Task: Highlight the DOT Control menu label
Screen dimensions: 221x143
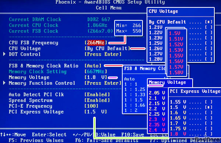Action: 25,54
